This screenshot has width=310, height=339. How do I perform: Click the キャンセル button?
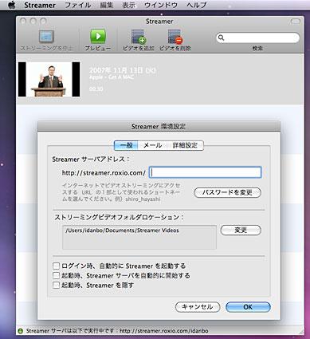pos(198,307)
